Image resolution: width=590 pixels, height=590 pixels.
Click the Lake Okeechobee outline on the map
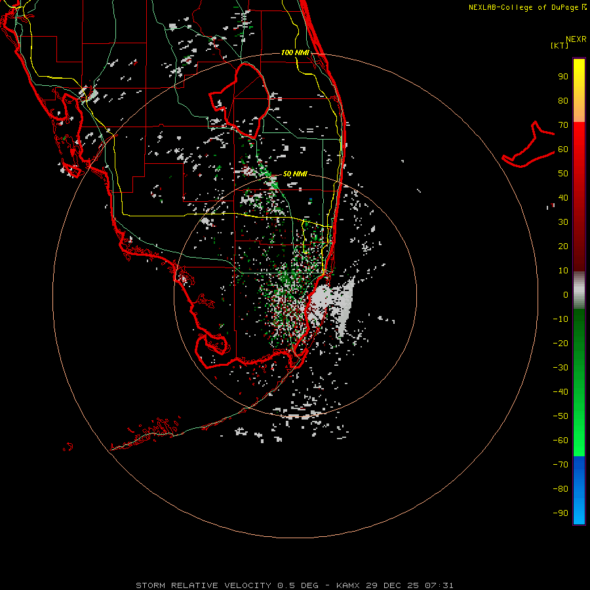coord(240,100)
